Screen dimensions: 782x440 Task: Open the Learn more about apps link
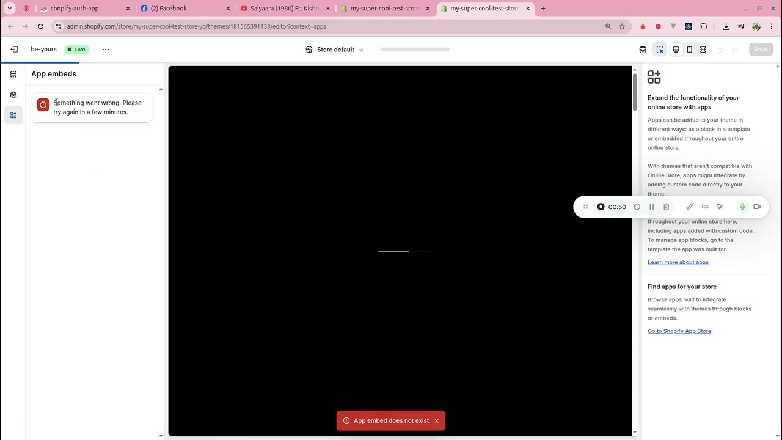678,262
